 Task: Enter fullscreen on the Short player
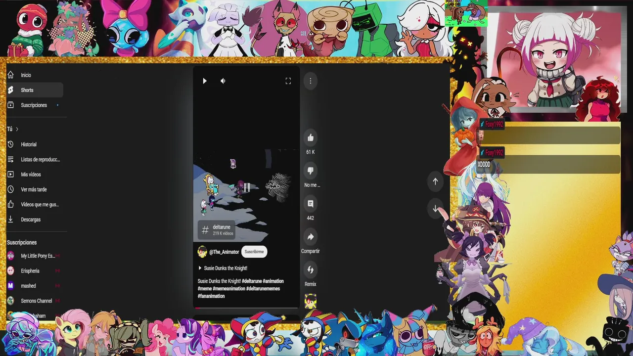coord(288,81)
